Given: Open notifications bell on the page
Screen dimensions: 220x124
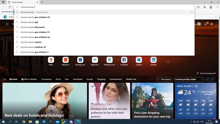Looking at the screenshot, I should [x=206, y=24].
